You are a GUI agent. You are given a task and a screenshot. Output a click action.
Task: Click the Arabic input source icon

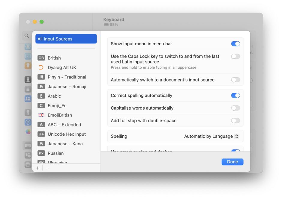(x=41, y=96)
